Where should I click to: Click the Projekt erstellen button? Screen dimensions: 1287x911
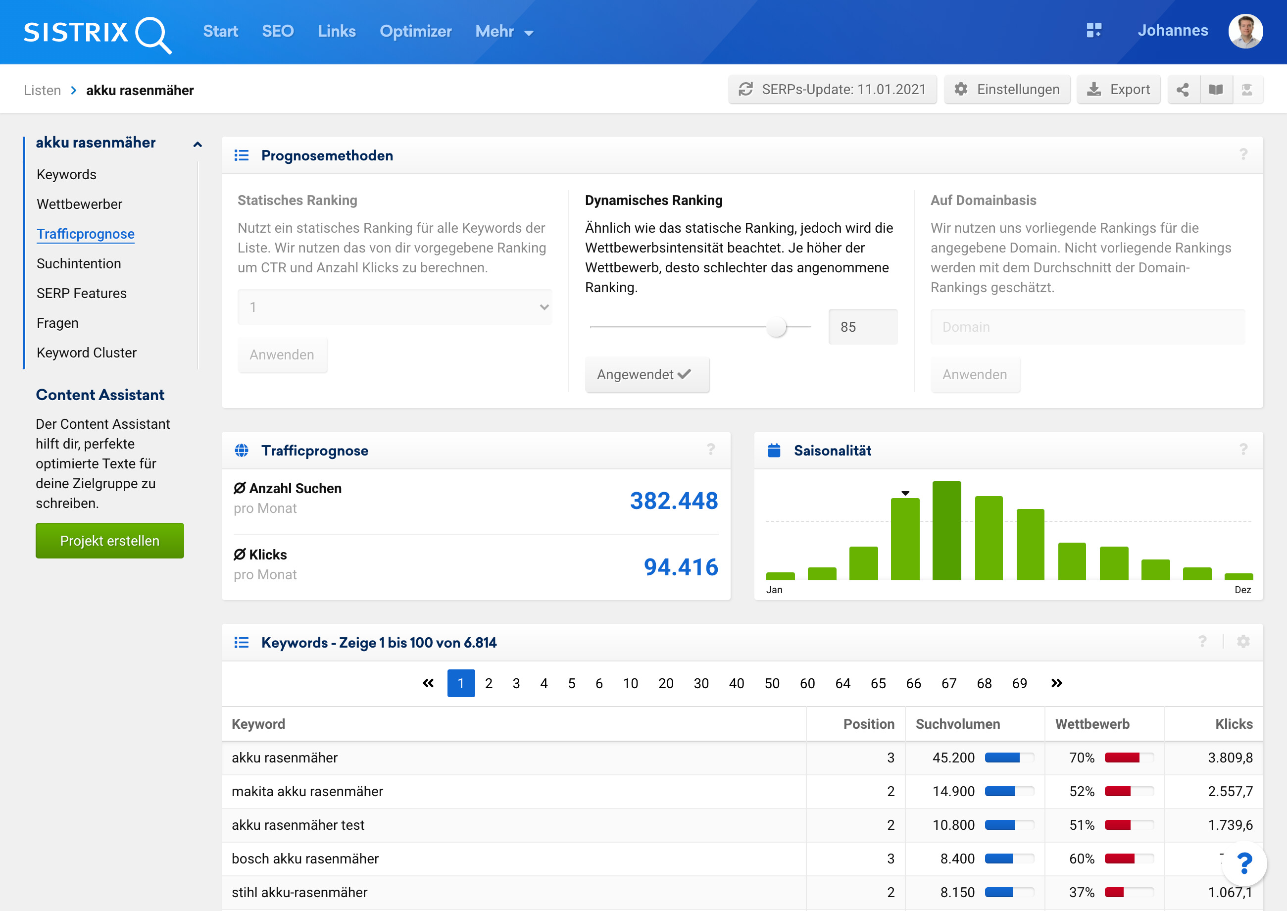(109, 541)
